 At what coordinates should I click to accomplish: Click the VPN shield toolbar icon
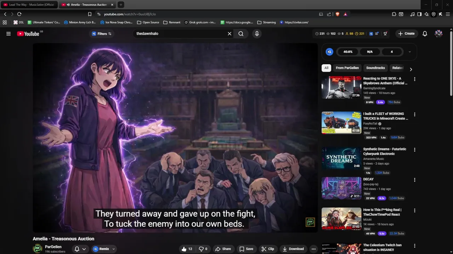tap(434, 14)
